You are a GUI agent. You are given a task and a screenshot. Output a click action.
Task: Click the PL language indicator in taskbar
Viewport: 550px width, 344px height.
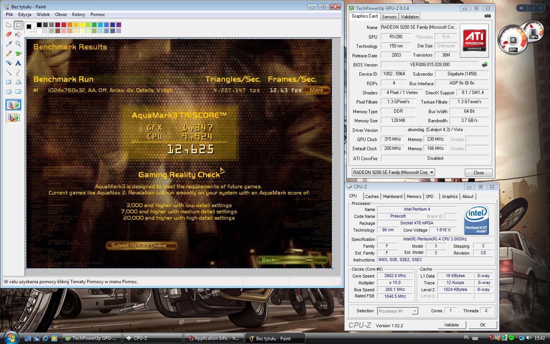466,338
